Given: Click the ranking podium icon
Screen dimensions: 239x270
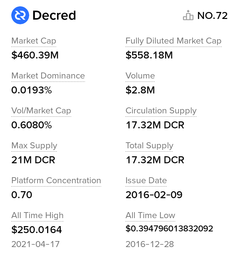Looking at the screenshot, I should tap(188, 16).
